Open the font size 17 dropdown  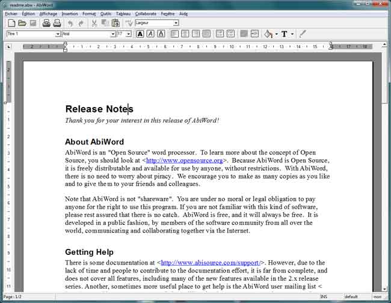pos(129,34)
